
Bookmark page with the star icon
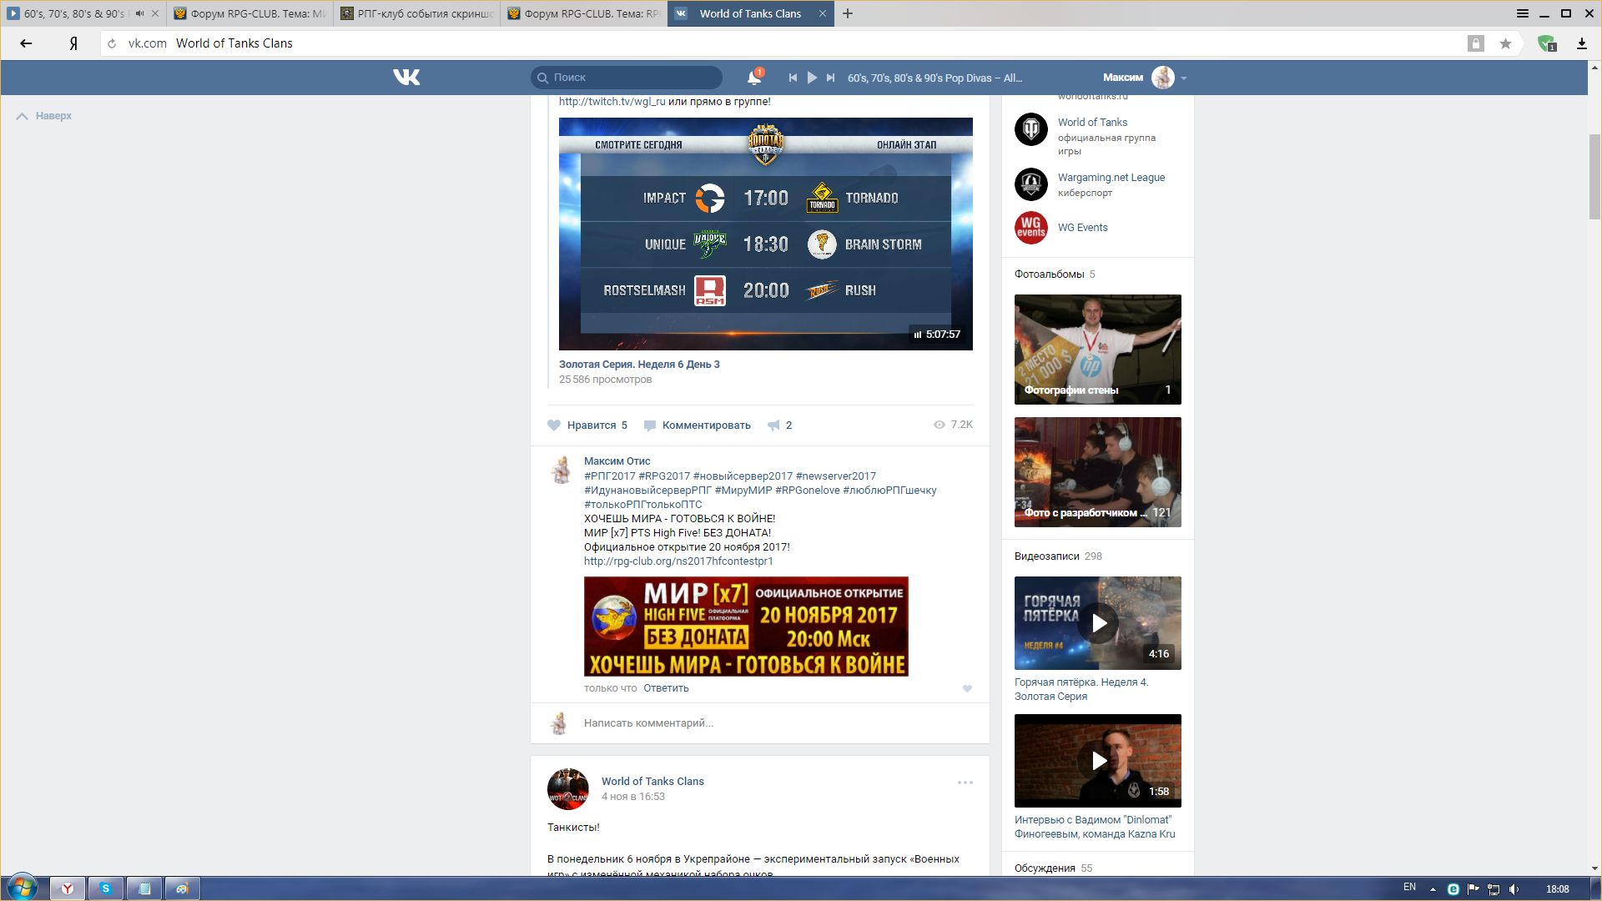(x=1505, y=43)
